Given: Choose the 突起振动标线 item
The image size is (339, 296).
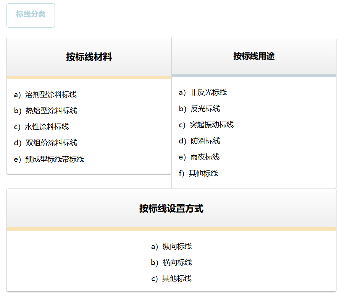Looking at the screenshot, I should (211, 125).
